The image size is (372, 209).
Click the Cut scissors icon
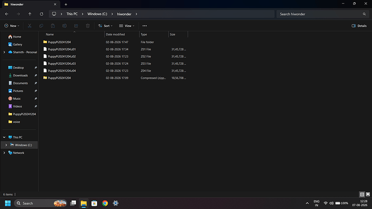click(30, 26)
